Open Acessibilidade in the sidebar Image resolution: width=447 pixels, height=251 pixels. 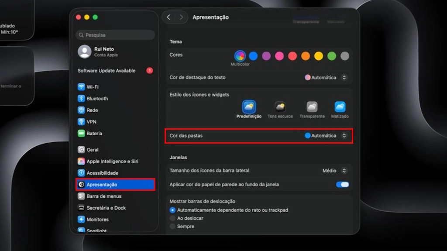[x=102, y=173]
